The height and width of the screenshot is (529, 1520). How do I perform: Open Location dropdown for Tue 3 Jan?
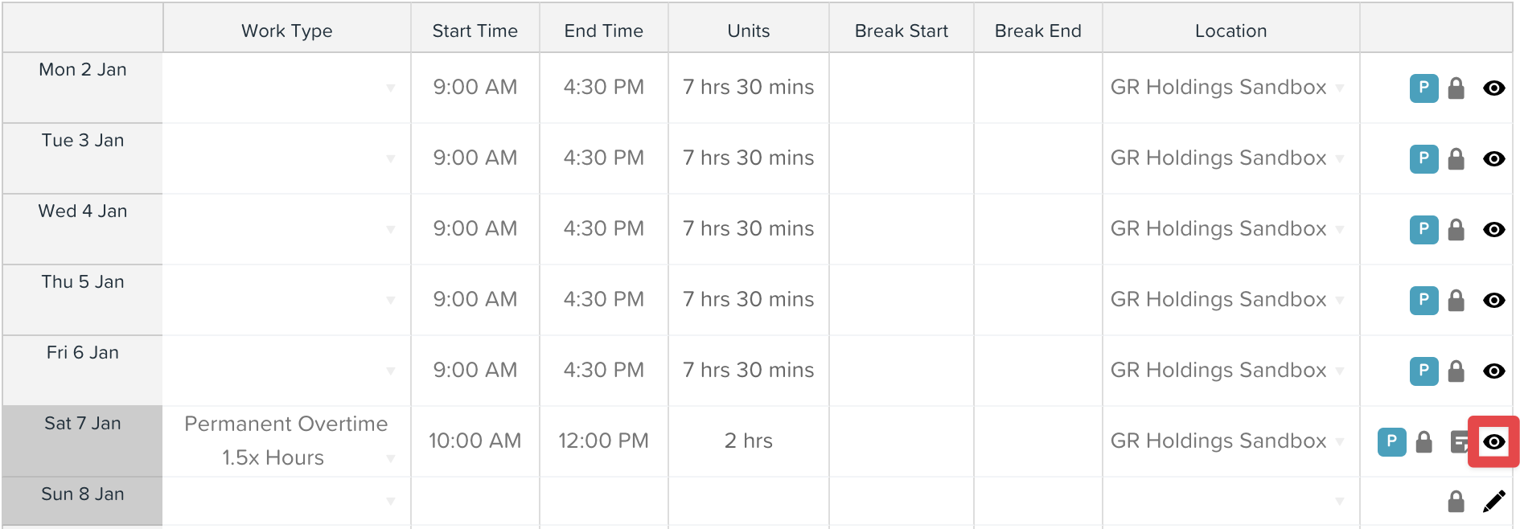coord(1230,158)
